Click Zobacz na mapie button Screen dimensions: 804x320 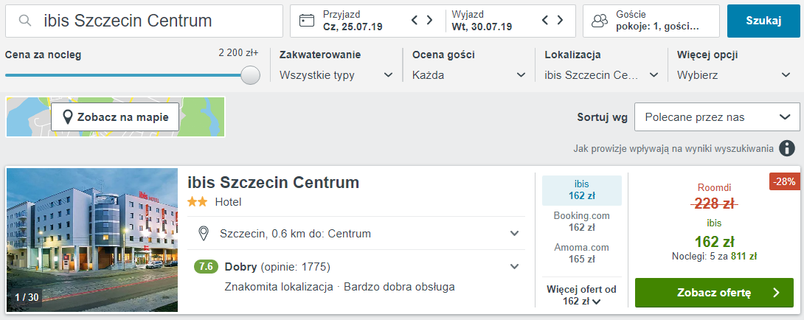coord(115,117)
